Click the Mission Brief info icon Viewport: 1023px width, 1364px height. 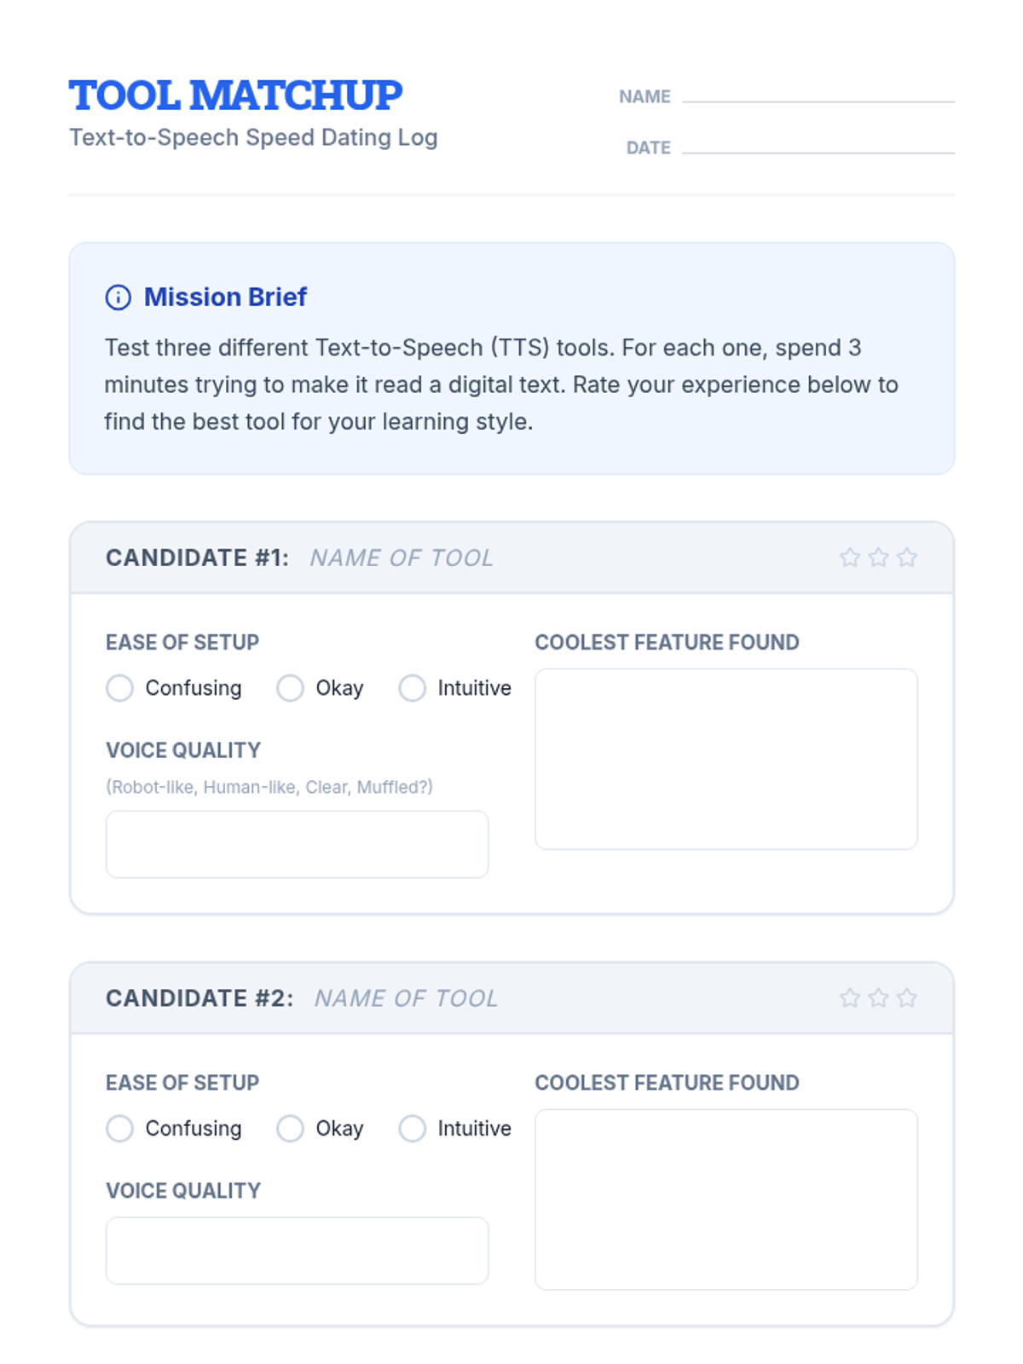coord(118,298)
